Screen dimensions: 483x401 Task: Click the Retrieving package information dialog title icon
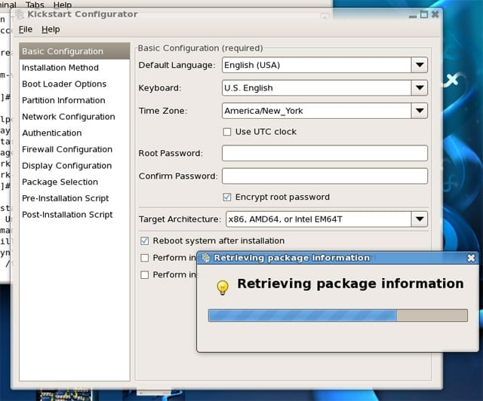tap(206, 258)
